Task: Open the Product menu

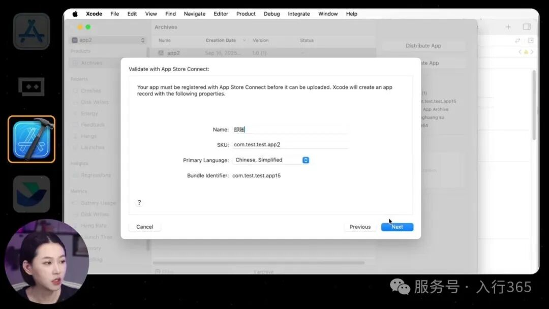Action: tap(246, 14)
